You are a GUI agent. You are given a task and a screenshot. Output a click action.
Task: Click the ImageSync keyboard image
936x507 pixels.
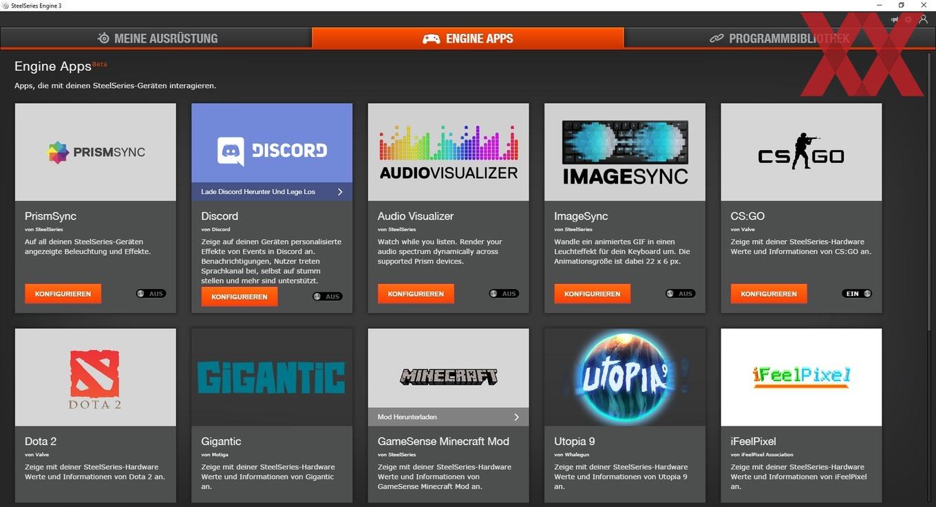click(x=625, y=152)
